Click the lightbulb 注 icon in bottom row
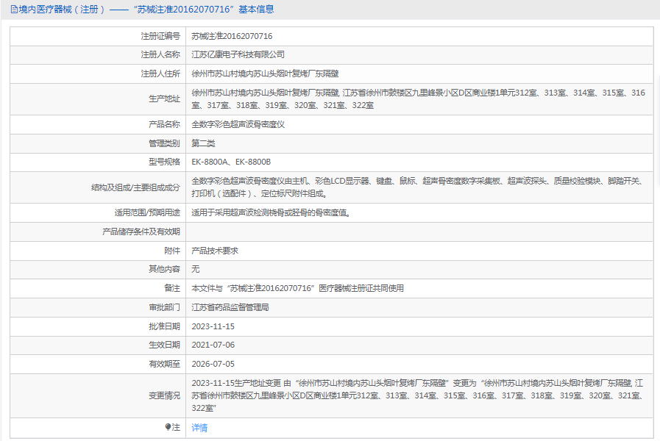Image resolution: width=660 pixels, height=441 pixels. [168, 427]
